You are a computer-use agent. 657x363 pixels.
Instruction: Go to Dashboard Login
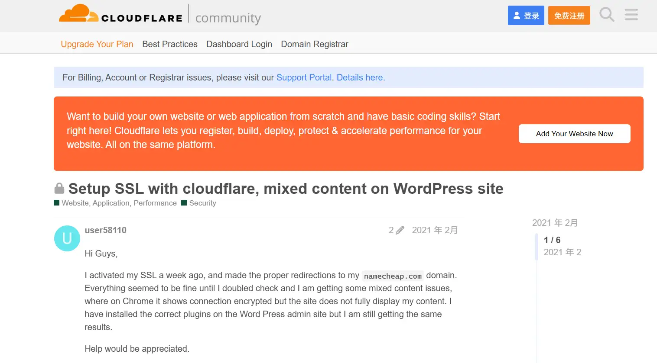click(239, 44)
